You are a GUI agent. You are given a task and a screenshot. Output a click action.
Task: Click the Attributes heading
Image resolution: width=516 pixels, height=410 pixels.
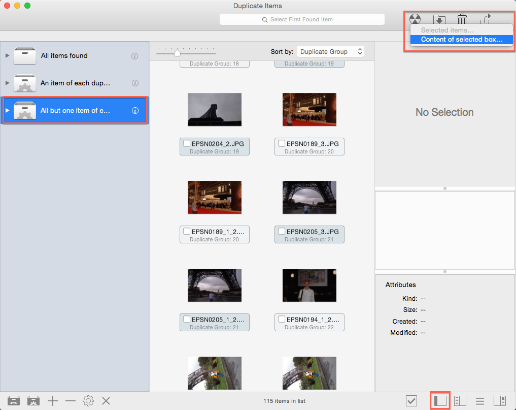(x=400, y=285)
